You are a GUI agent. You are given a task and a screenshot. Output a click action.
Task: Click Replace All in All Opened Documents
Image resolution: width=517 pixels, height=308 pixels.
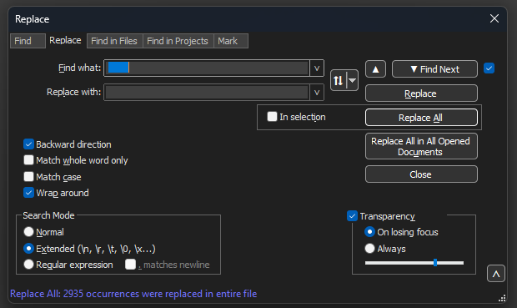421,146
